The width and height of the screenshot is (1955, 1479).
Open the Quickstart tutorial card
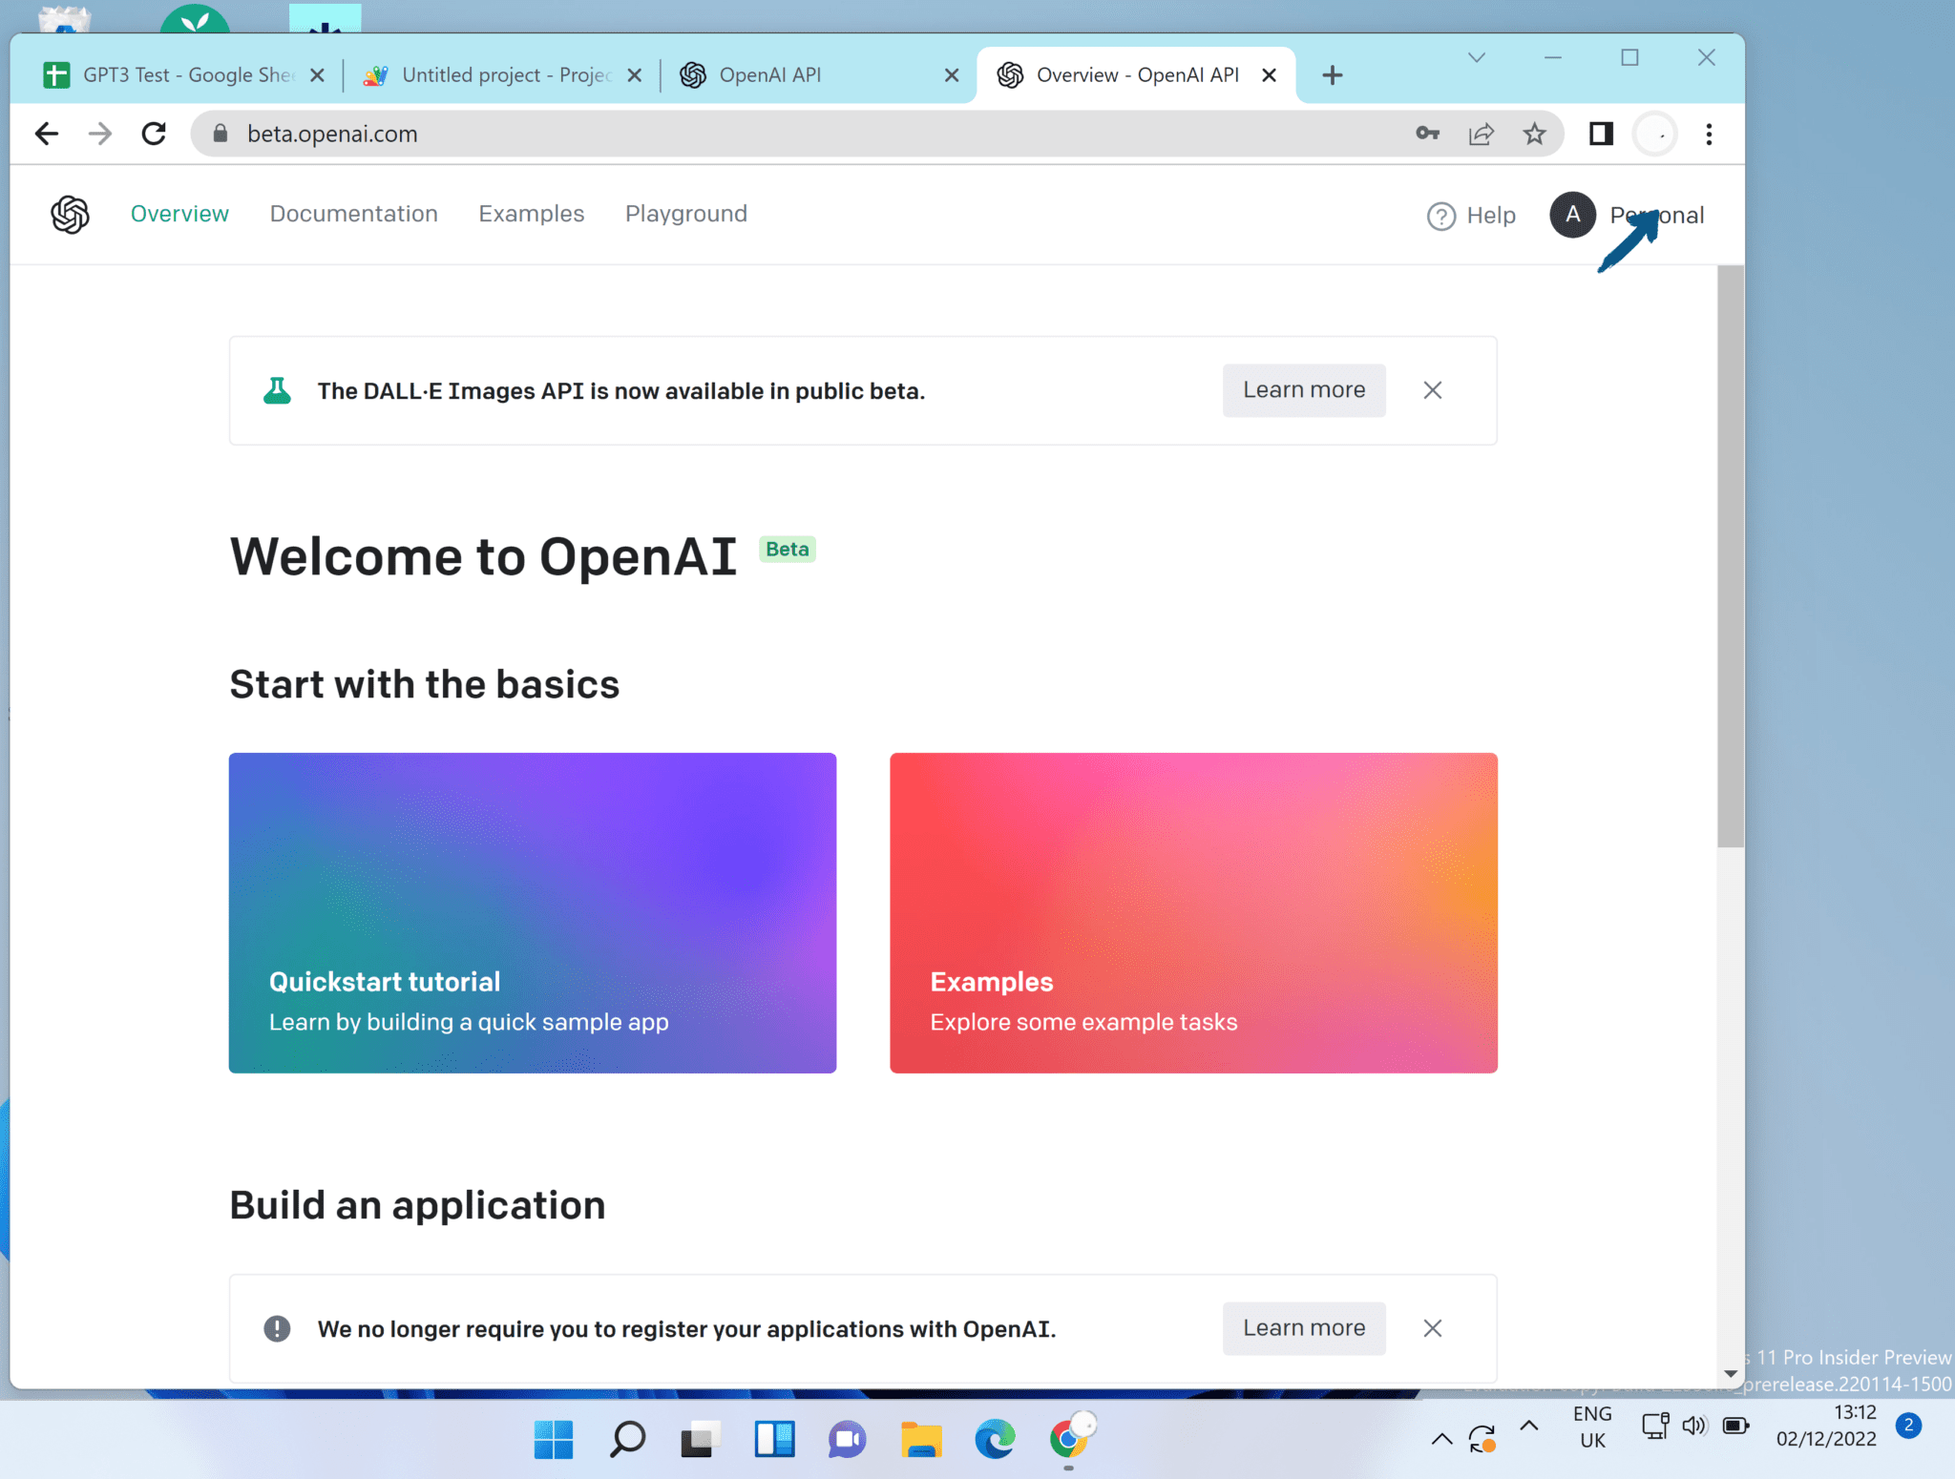click(x=532, y=912)
